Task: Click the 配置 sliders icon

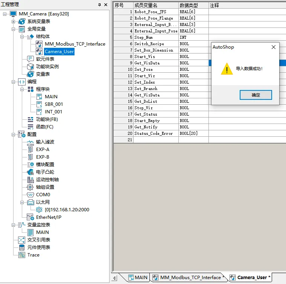Action: (x=22, y=134)
